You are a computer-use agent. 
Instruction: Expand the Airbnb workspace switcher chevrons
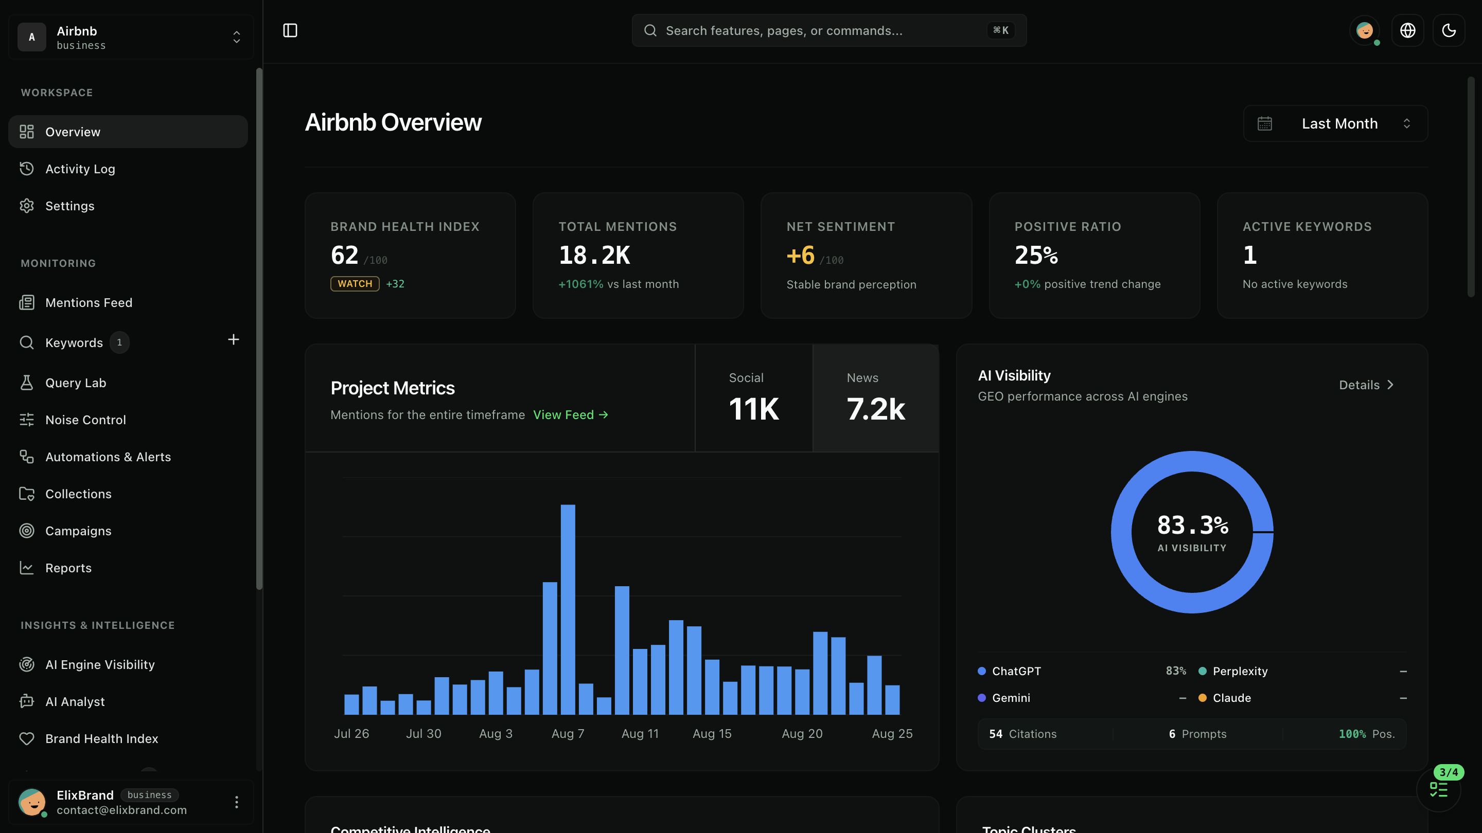237,38
